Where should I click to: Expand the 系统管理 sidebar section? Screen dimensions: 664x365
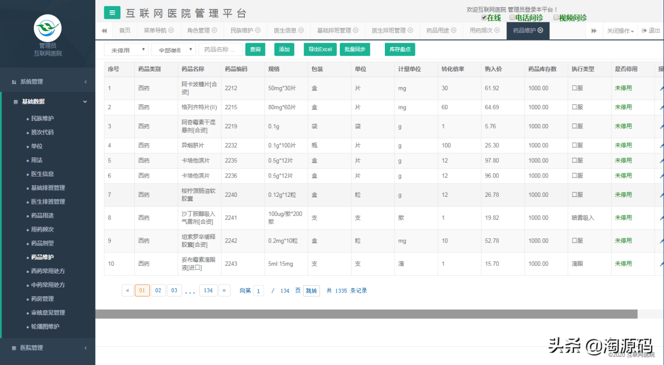point(48,82)
